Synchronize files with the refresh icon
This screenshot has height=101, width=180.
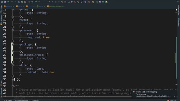(8, 2)
